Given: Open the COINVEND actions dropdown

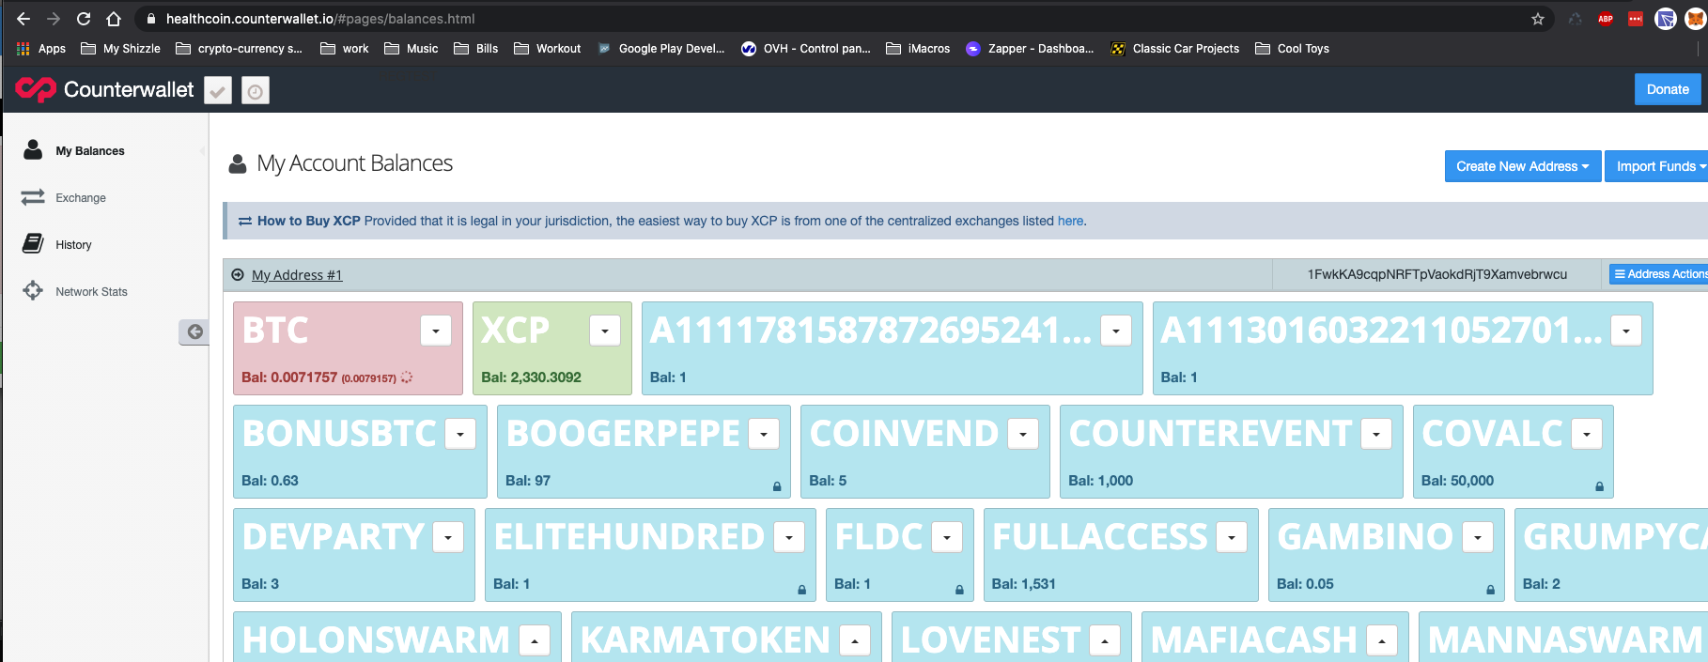Looking at the screenshot, I should pos(1023,434).
